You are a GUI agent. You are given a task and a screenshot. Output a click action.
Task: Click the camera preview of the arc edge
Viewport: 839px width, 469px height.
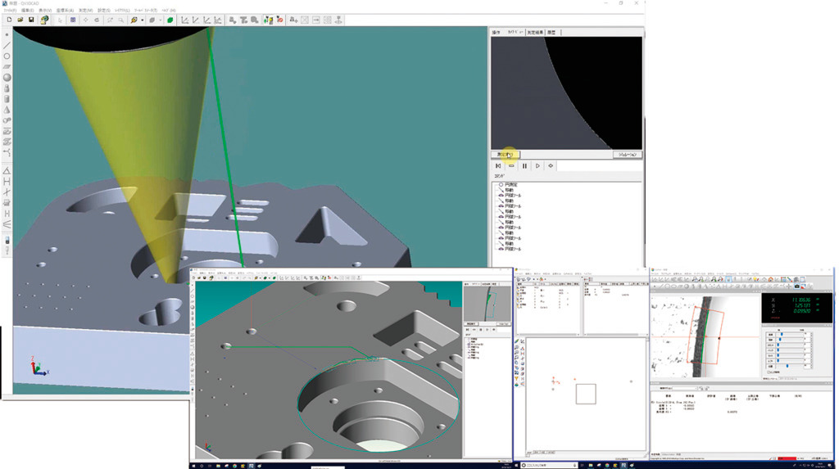(566, 92)
